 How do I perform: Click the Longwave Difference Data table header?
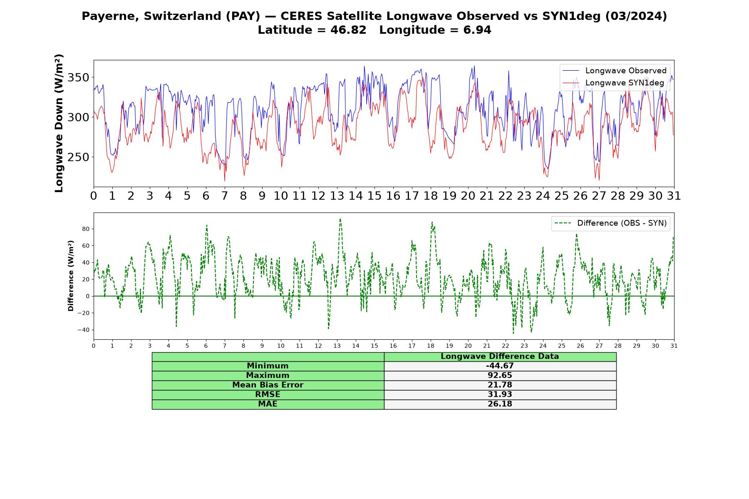pyautogui.click(x=500, y=356)
